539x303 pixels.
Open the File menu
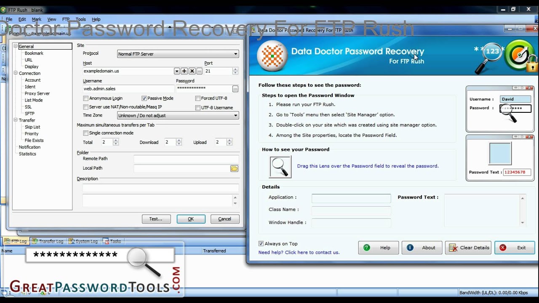(9, 19)
